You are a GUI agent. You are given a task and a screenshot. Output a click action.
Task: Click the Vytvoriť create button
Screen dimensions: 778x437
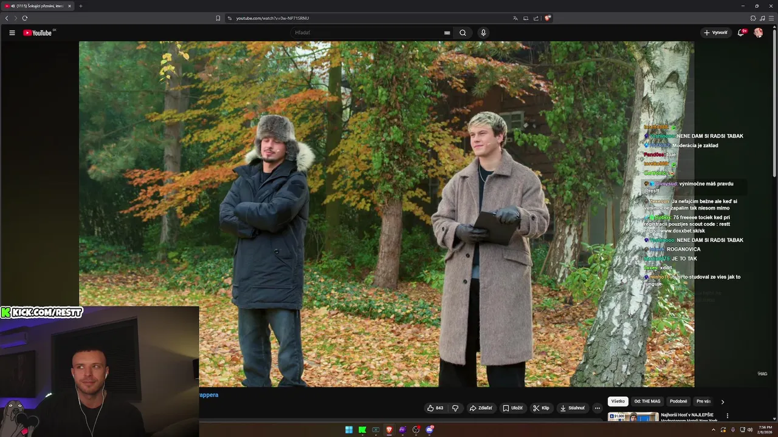click(x=715, y=33)
